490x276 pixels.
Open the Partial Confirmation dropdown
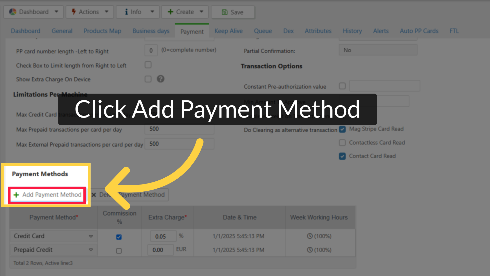click(378, 50)
